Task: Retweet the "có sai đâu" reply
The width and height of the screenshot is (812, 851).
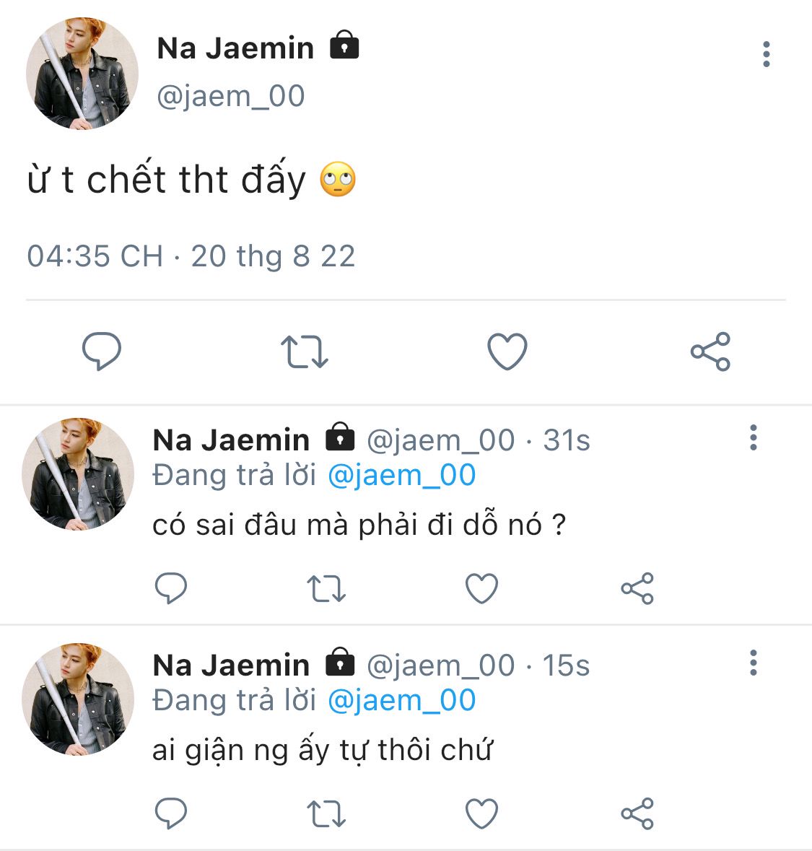Action: [326, 588]
